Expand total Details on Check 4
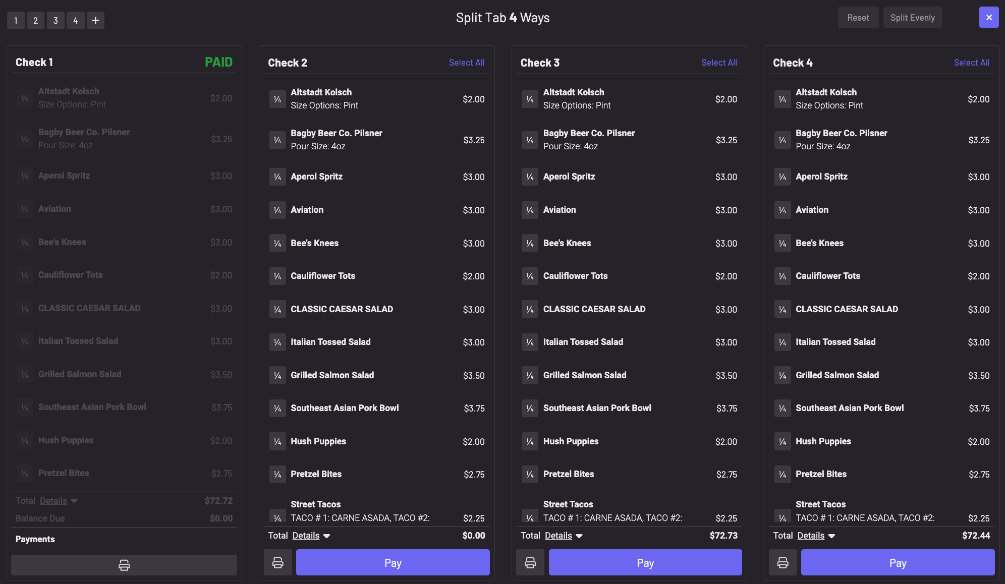The width and height of the screenshot is (1005, 584). click(816, 536)
